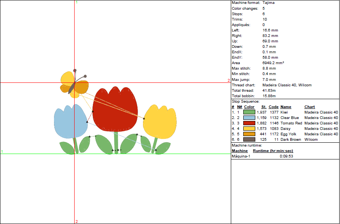
Task: Click the Color column header
Action: (x=249, y=107)
